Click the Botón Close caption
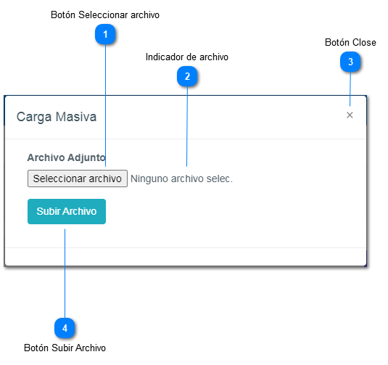Viewport: 388px width, 365px height. (x=350, y=42)
